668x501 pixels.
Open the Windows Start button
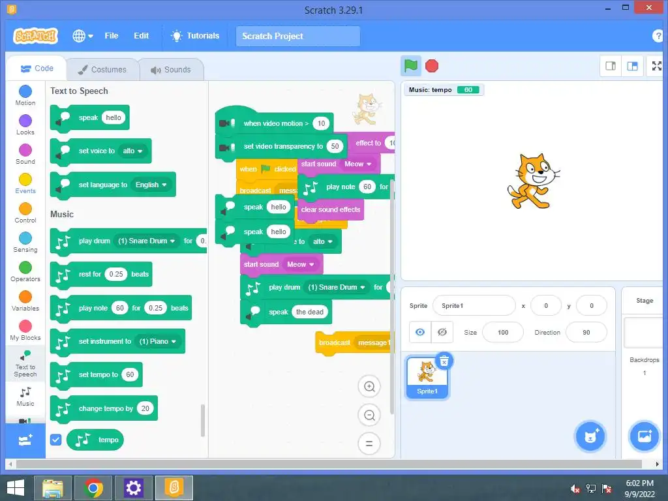coord(16,488)
